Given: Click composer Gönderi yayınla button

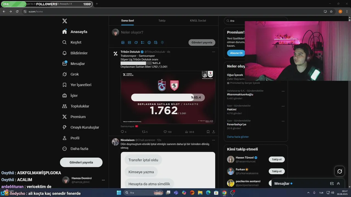Looking at the screenshot, I should tap(202, 42).
